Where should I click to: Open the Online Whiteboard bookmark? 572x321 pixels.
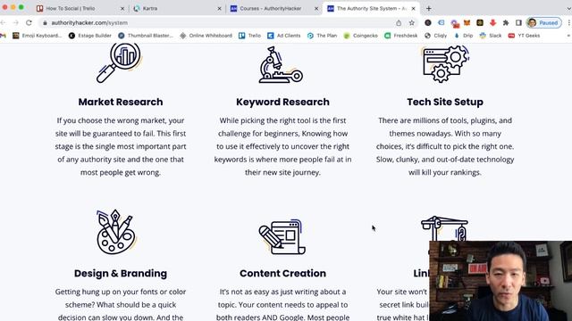[206, 36]
